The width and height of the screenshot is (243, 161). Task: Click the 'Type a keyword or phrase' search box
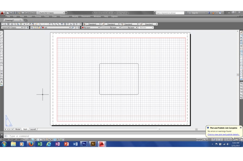pos(170,13)
